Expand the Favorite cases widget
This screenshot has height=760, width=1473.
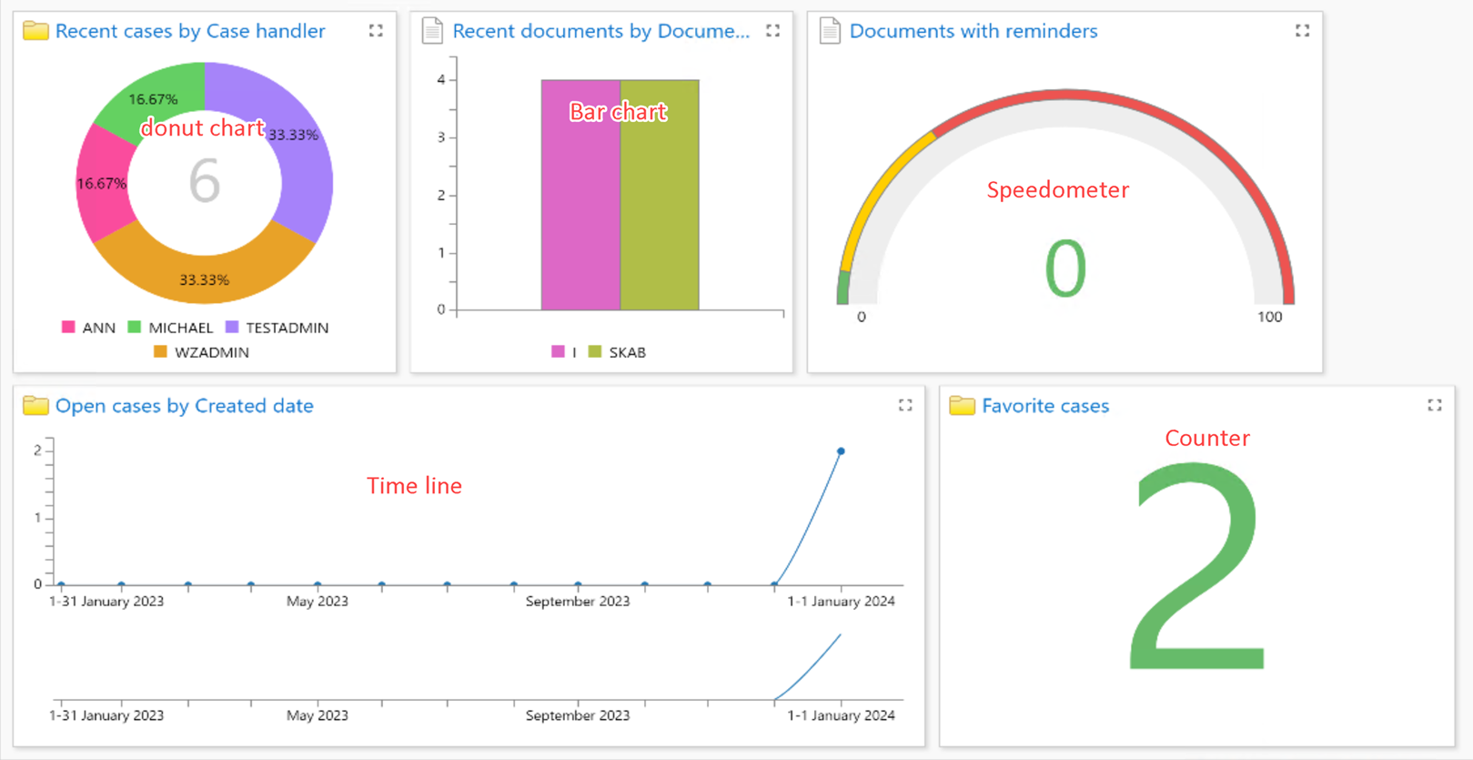(x=1435, y=405)
